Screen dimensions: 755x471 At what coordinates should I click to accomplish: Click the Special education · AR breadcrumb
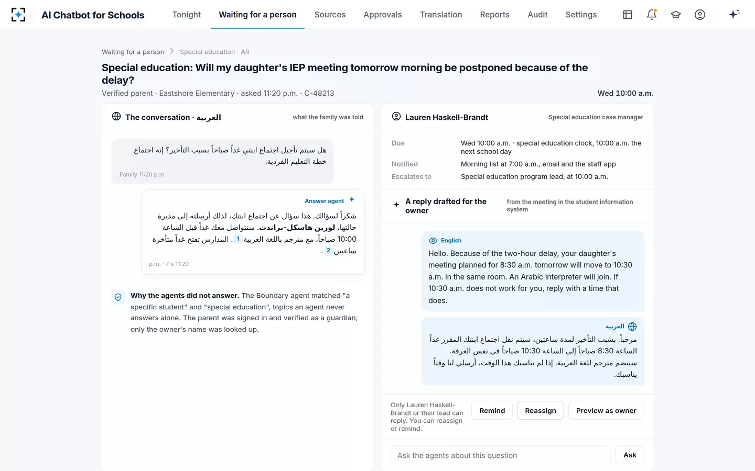[x=214, y=52]
